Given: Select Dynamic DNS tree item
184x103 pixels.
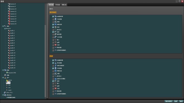Looking at the screenshot, I should pos(12,73).
